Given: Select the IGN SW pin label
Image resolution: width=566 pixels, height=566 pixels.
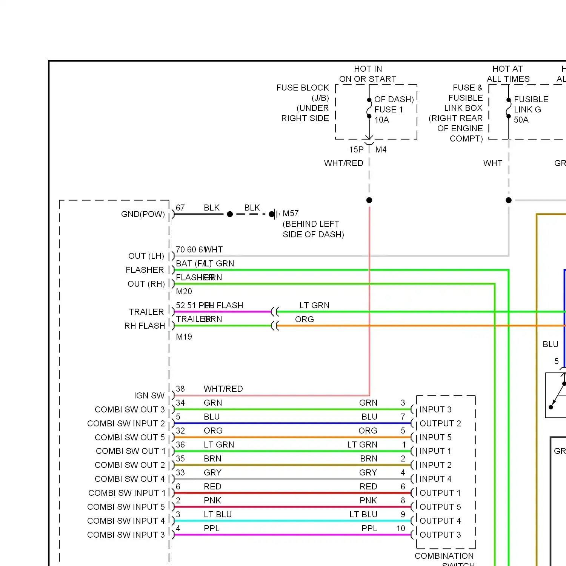Looking at the screenshot, I should click(x=149, y=396).
